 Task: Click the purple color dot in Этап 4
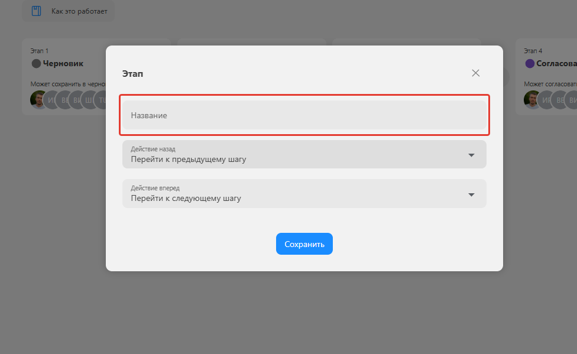coord(530,63)
